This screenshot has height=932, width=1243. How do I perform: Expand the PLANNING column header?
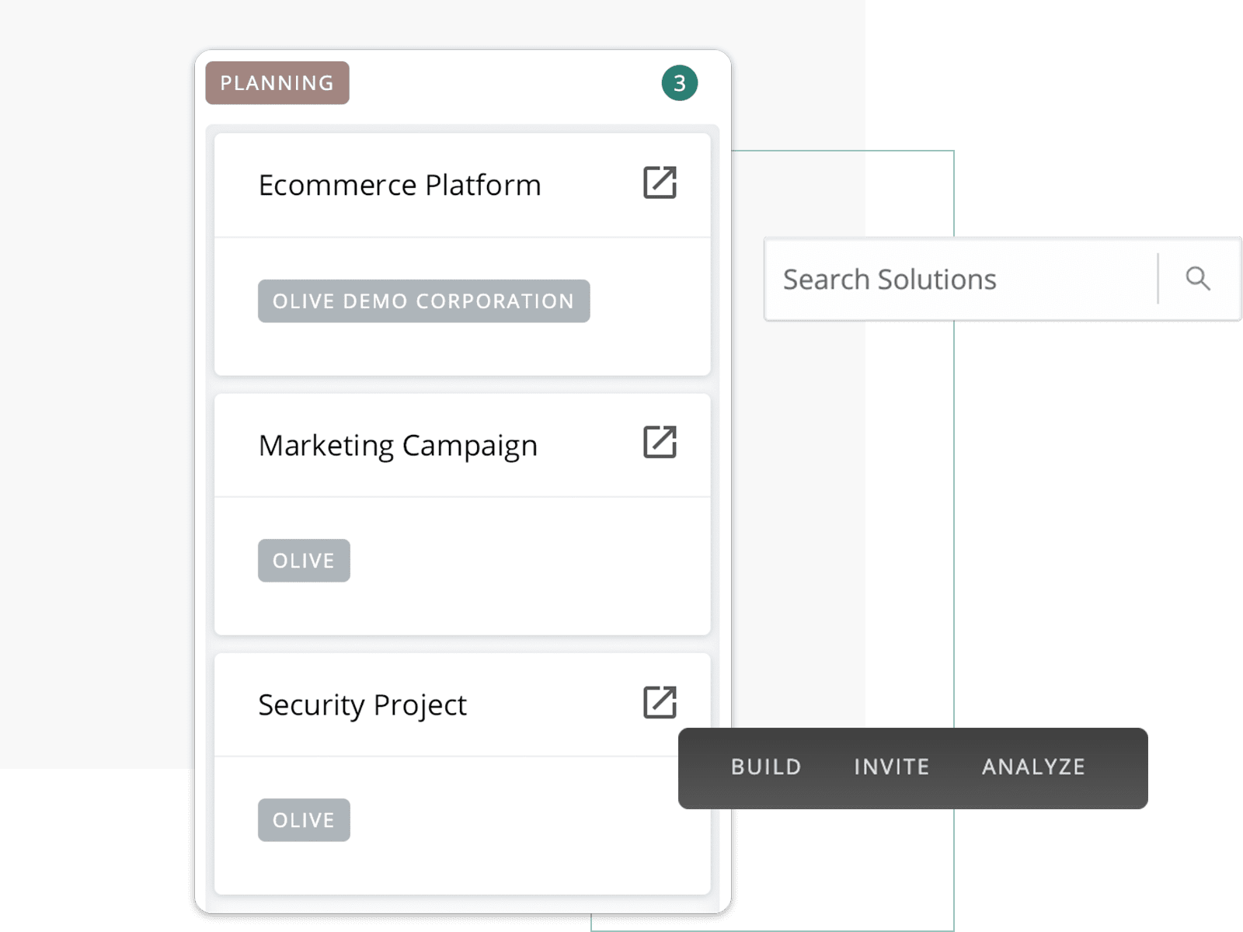(x=277, y=82)
